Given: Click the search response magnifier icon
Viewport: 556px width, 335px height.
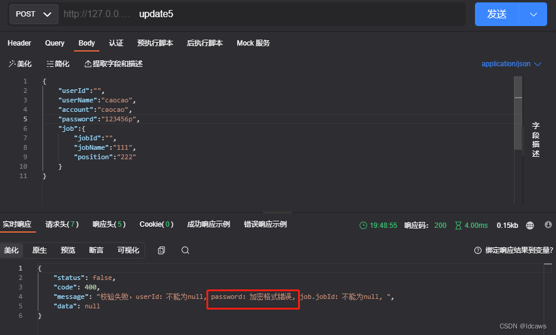Looking at the screenshot, I should pos(185,250).
